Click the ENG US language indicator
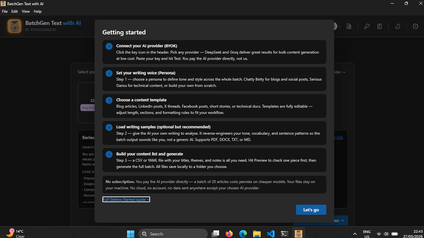Screen dimensions: 424x238 [367, 234]
